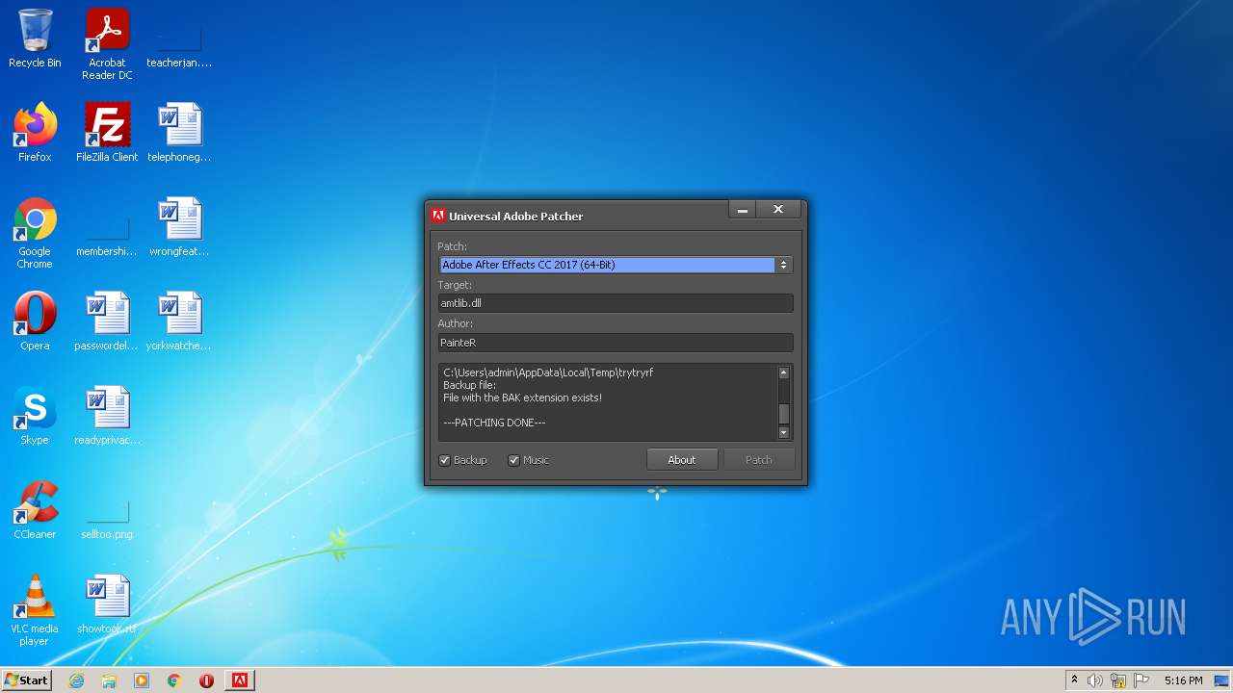The image size is (1233, 693).
Task: Close the Universal Adobe Patcher window
Action: click(778, 210)
